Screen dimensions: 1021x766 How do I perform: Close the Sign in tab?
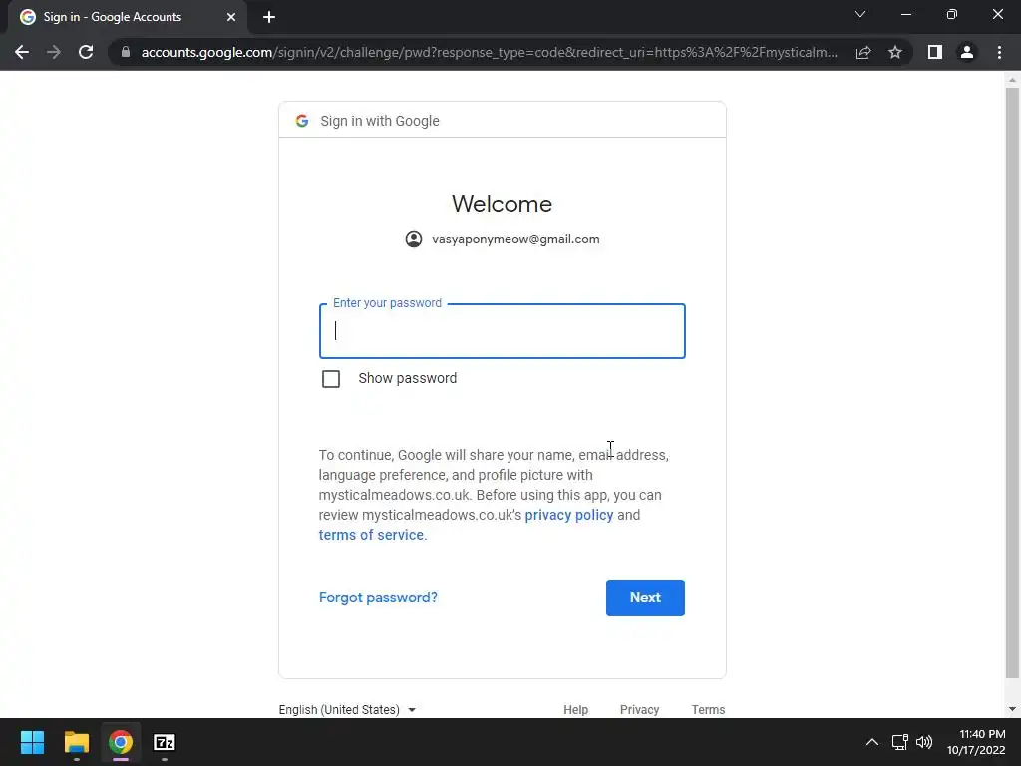pyautogui.click(x=231, y=17)
